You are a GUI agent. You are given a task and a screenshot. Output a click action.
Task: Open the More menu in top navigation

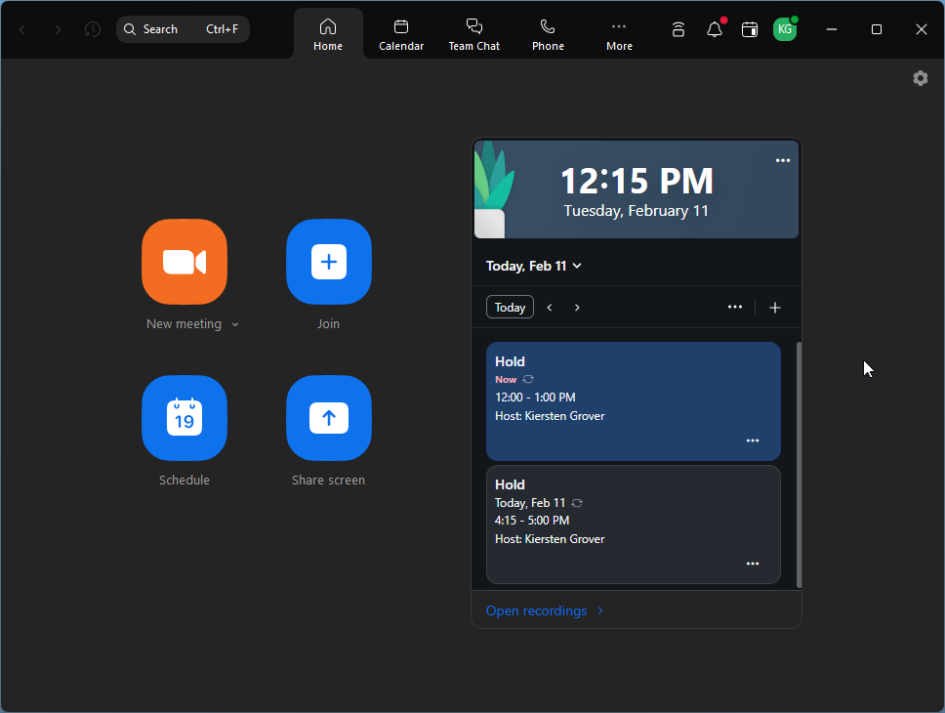point(619,34)
